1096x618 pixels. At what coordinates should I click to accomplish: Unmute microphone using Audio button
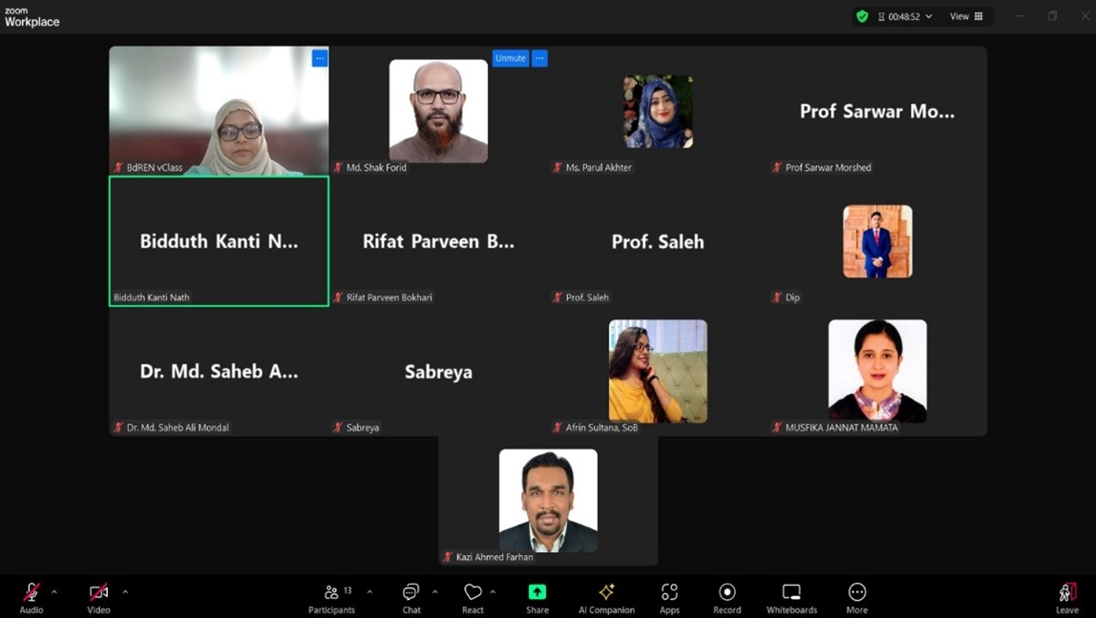(x=31, y=598)
